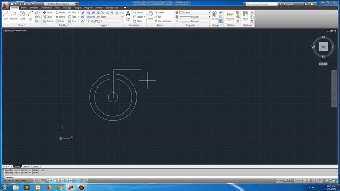Image resolution: width=340 pixels, height=191 pixels.
Task: Click the volume icon in system tray
Action: tap(313, 187)
